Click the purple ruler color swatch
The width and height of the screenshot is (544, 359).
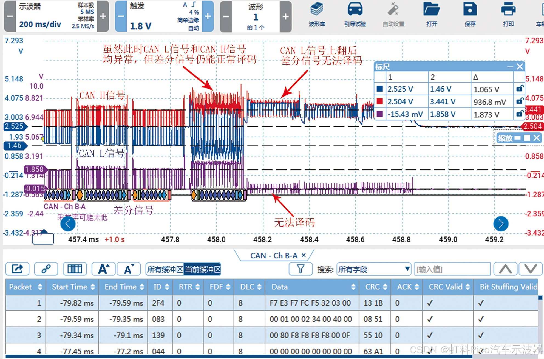(380, 114)
